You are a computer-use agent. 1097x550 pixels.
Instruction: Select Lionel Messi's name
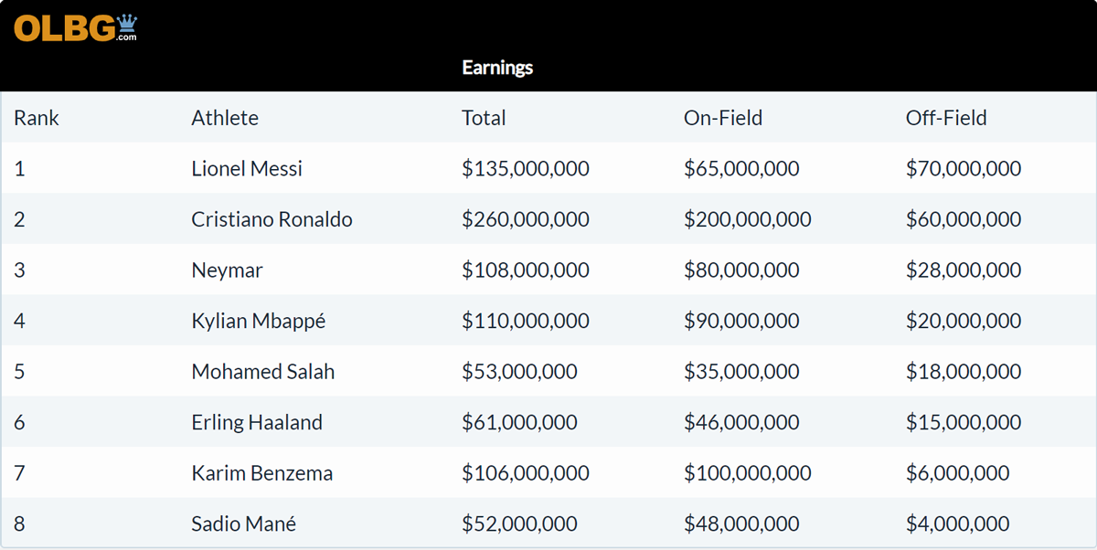click(247, 169)
